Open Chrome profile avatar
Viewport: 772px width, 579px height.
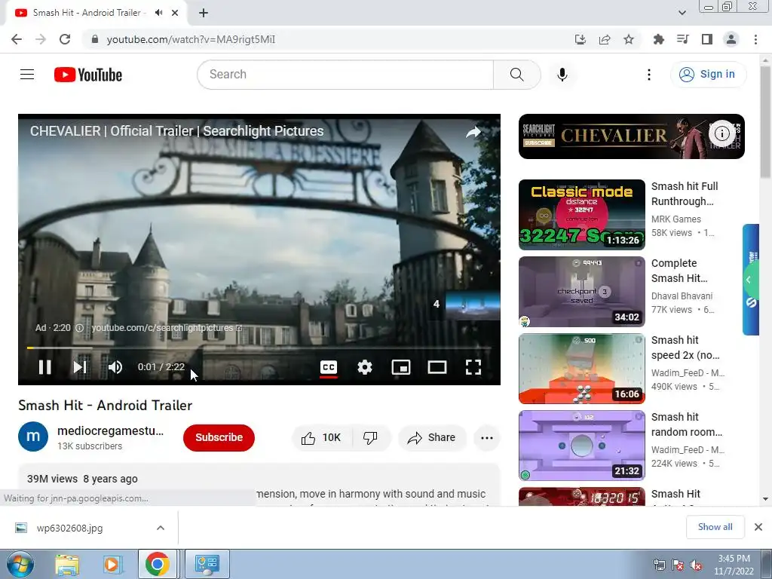[731, 39]
